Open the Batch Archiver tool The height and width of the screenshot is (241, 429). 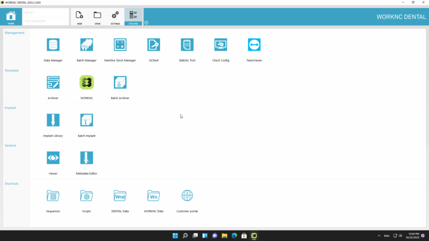click(120, 83)
